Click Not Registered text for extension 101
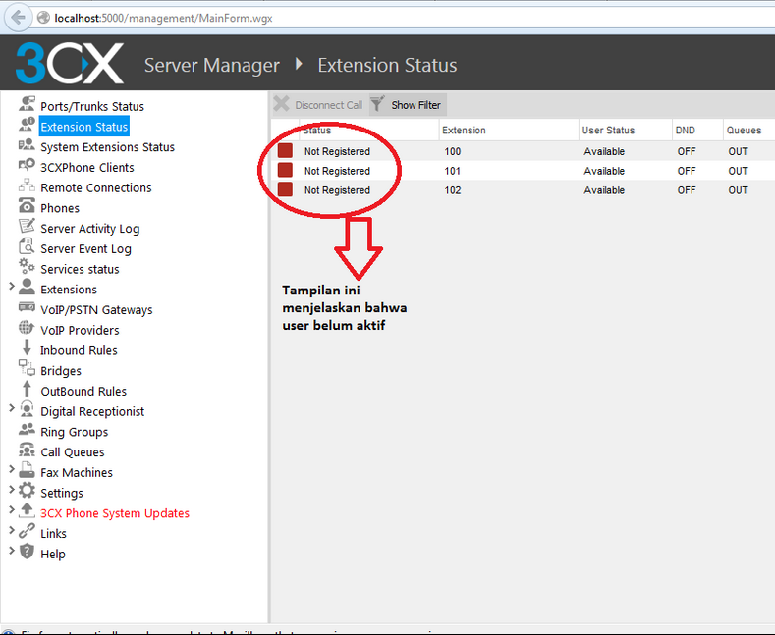The width and height of the screenshot is (775, 635). coord(337,171)
